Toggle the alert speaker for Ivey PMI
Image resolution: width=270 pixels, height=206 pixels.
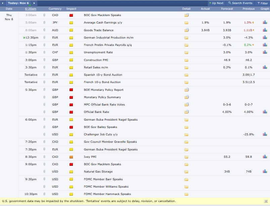(44, 157)
